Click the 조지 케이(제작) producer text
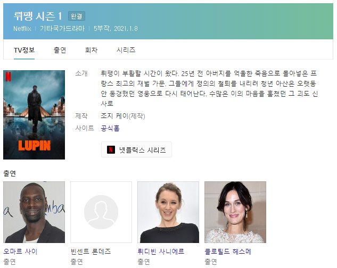This screenshot has height=268, width=337. [x=123, y=116]
